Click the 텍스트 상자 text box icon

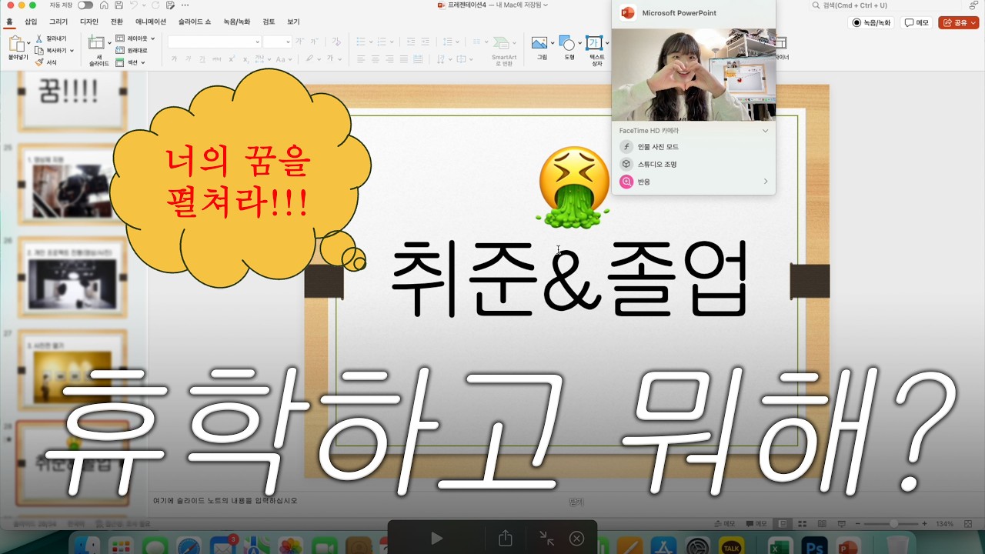tap(594, 43)
